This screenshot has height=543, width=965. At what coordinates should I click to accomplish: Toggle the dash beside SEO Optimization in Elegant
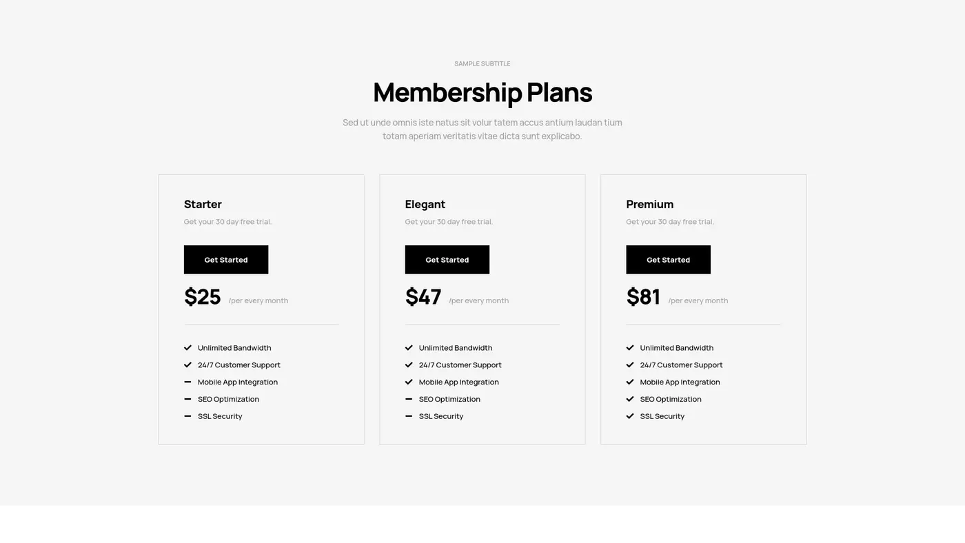(x=408, y=399)
